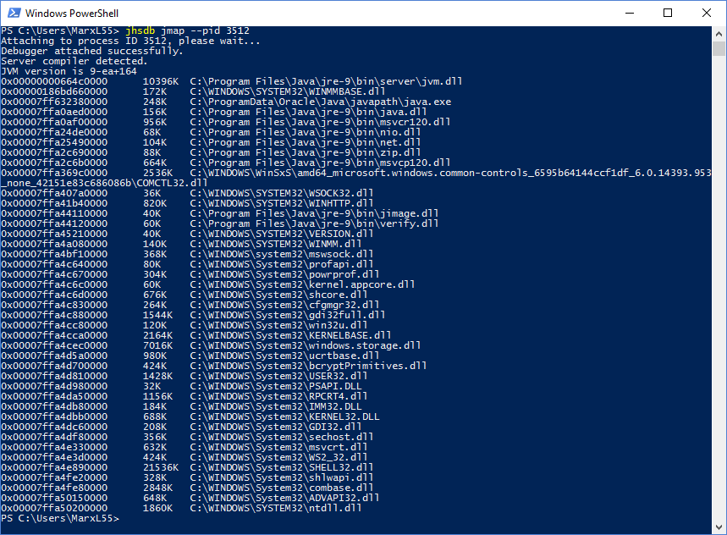
Task: Click the WINHTTP.dll path
Action: [282, 203]
